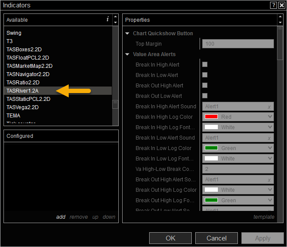Select TASMarketMap2.2D indicator
Screen dimensions: 287x247
click(x=58, y=66)
